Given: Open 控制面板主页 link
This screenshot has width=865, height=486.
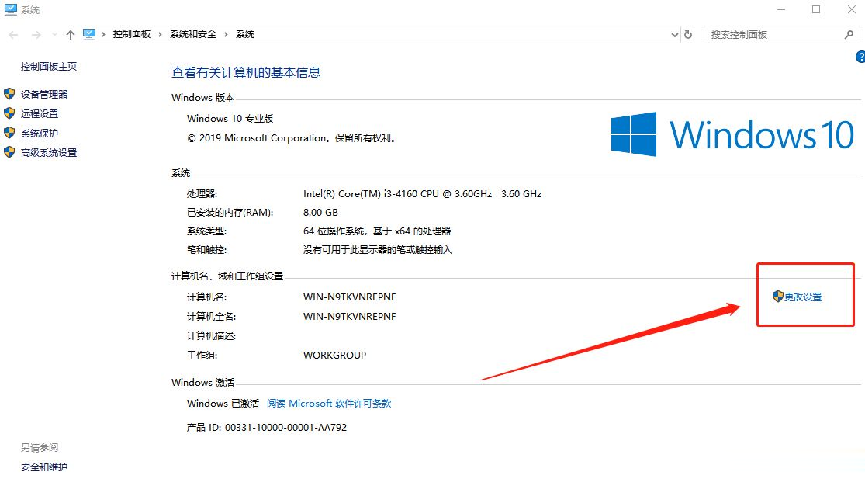Looking at the screenshot, I should pyautogui.click(x=49, y=66).
